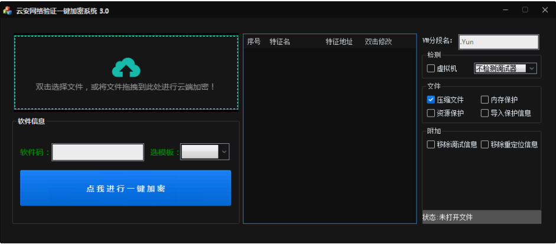Image resolution: width=556 pixels, height=244 pixels.
Task: Click the 特征地址 column header
Action: pyautogui.click(x=339, y=42)
